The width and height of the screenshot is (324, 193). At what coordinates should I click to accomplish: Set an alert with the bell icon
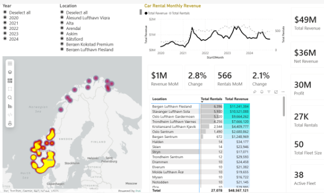point(262,92)
